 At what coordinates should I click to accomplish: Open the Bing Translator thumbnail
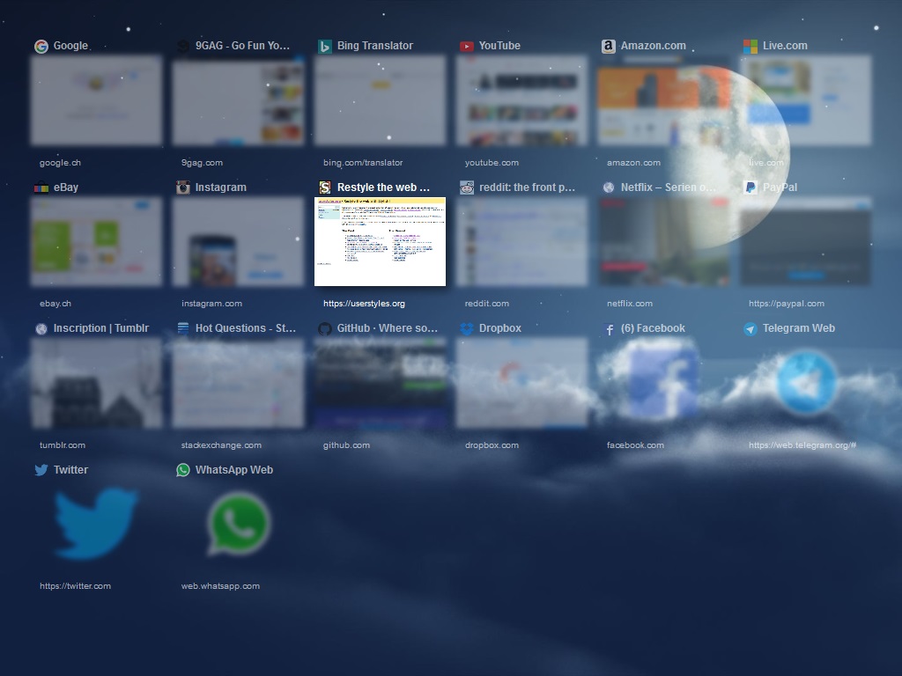(381, 100)
